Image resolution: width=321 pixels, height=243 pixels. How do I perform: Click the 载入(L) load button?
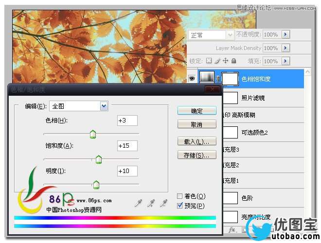(x=197, y=141)
